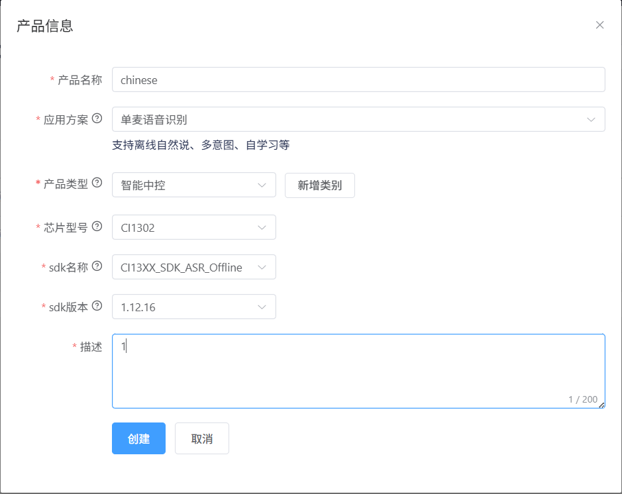The width and height of the screenshot is (622, 494).
Task: Close the 产品信息 dialog with the X
Action: pos(599,25)
